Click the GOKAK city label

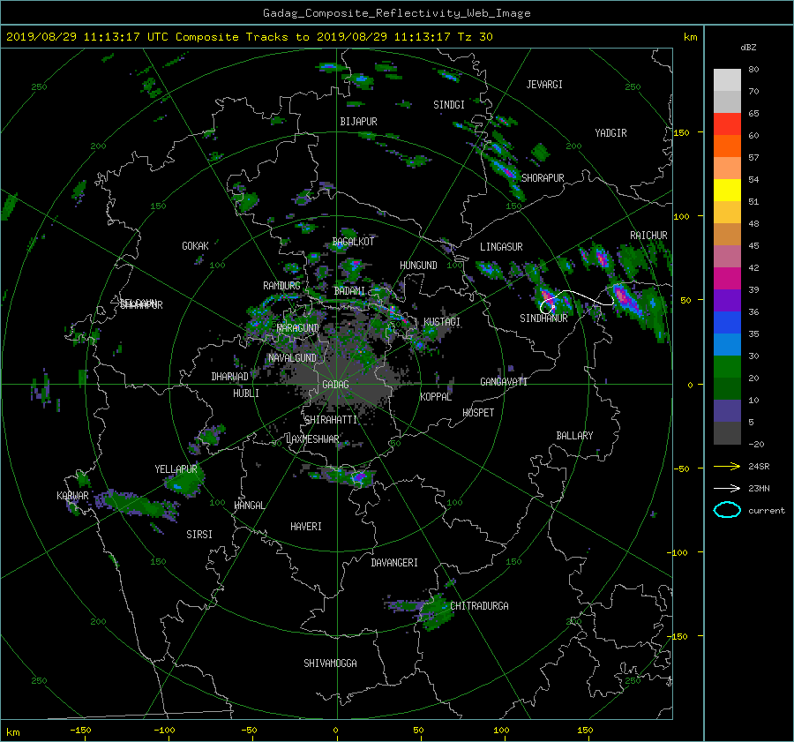(195, 246)
